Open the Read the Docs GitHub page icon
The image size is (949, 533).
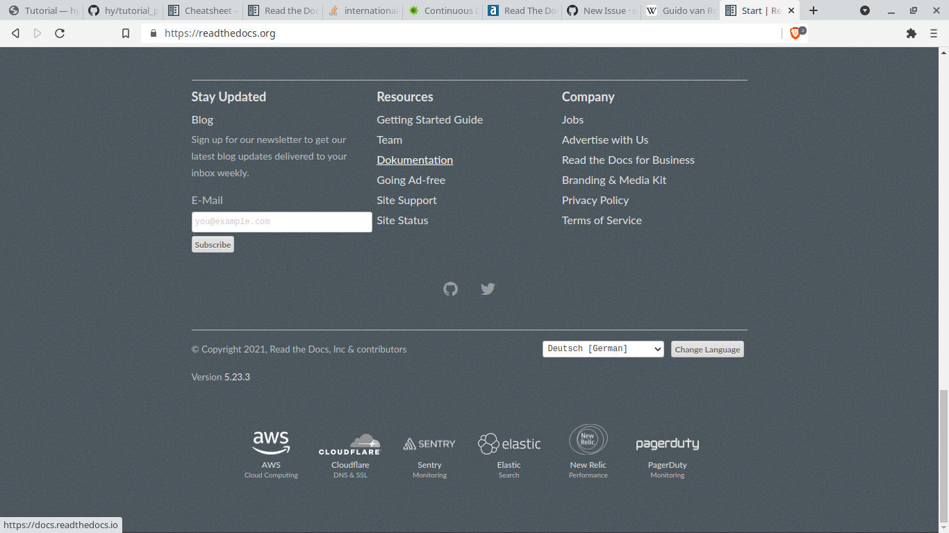[x=450, y=289]
